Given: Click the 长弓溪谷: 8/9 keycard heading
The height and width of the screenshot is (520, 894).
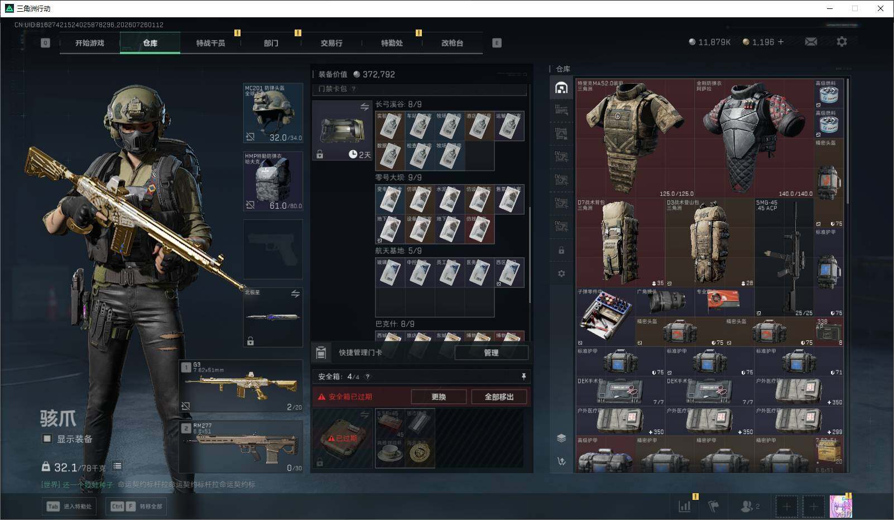Looking at the screenshot, I should coord(398,104).
